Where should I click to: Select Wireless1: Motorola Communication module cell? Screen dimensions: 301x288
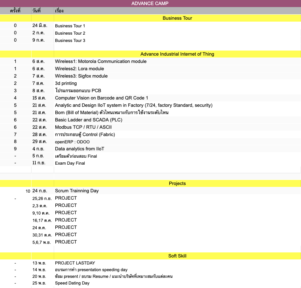101,61
